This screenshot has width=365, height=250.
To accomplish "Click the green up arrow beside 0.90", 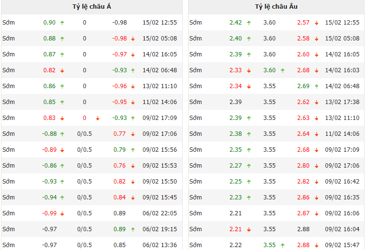I will click(x=62, y=23).
